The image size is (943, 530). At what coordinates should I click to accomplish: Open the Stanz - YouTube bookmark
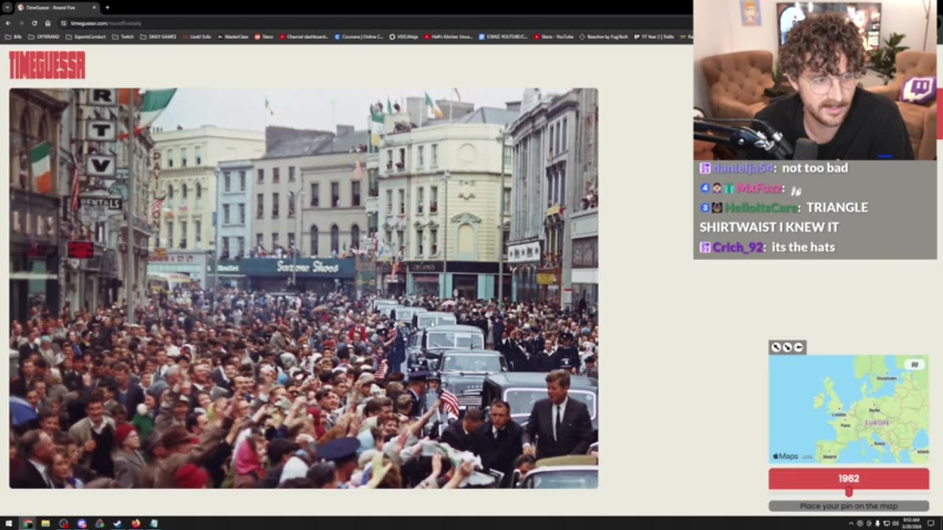click(554, 36)
